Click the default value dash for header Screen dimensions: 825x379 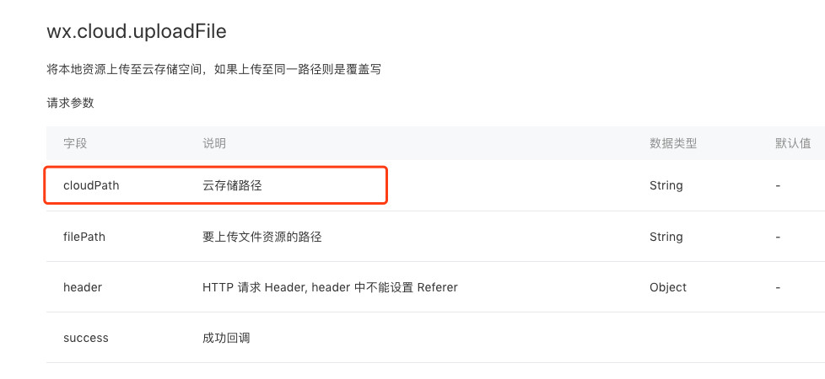coord(778,287)
